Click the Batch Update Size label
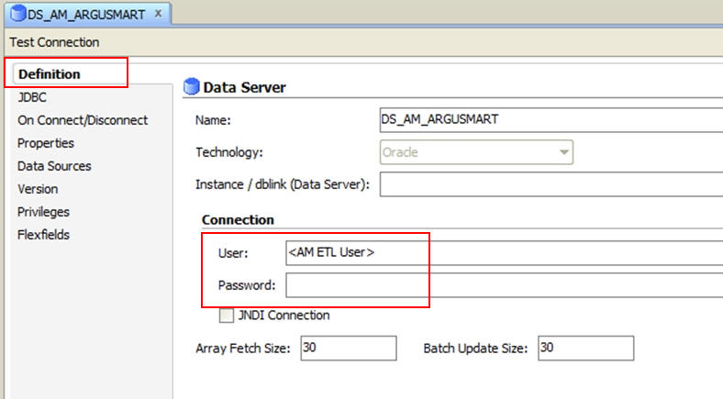723x399 pixels. click(x=475, y=349)
